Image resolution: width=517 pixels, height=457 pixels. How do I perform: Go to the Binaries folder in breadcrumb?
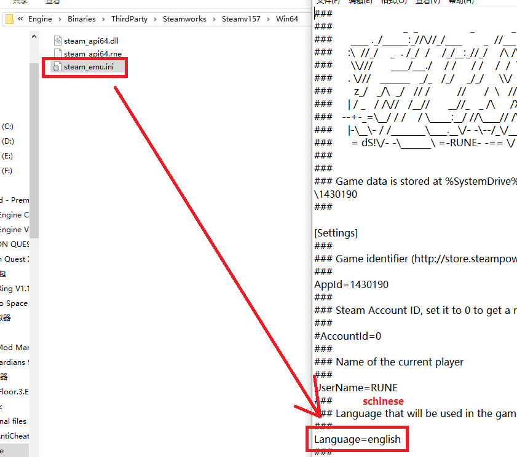pyautogui.click(x=82, y=19)
